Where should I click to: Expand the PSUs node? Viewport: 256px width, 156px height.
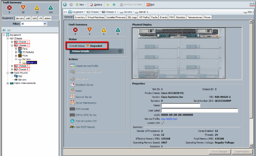coord(16,56)
